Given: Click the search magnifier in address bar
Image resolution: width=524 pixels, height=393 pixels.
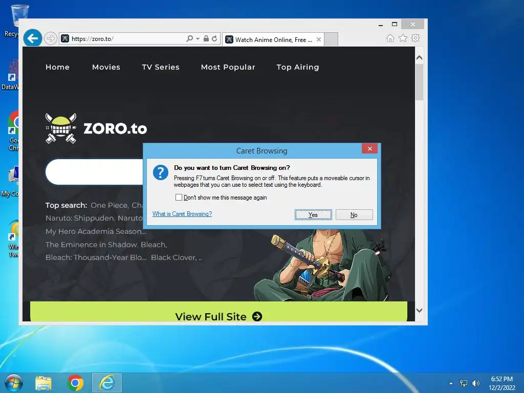Looking at the screenshot, I should (x=189, y=38).
